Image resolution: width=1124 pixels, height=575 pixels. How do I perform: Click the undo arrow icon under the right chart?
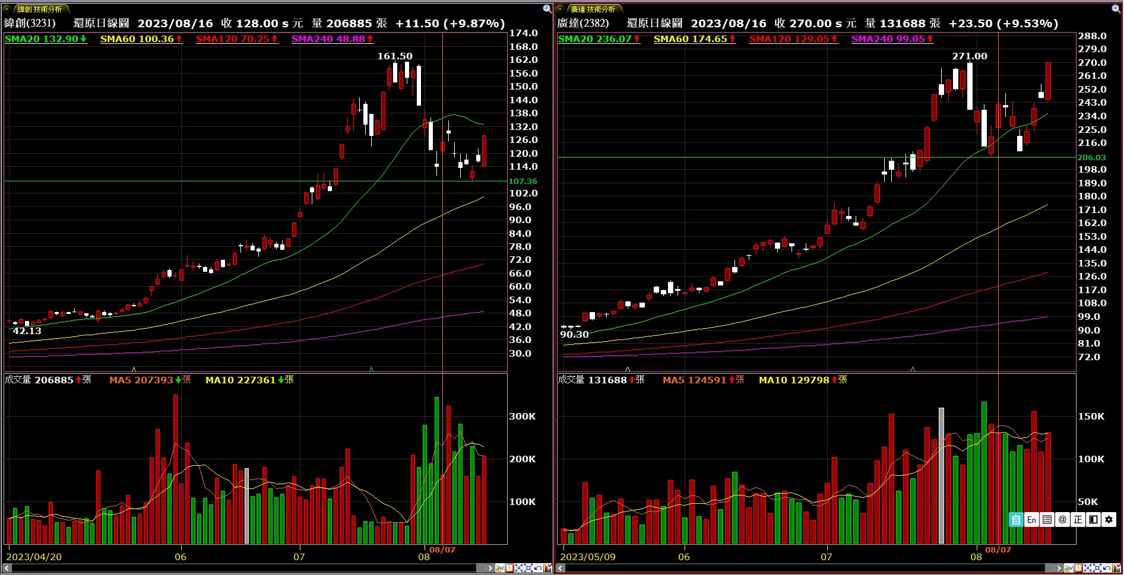(1106, 568)
